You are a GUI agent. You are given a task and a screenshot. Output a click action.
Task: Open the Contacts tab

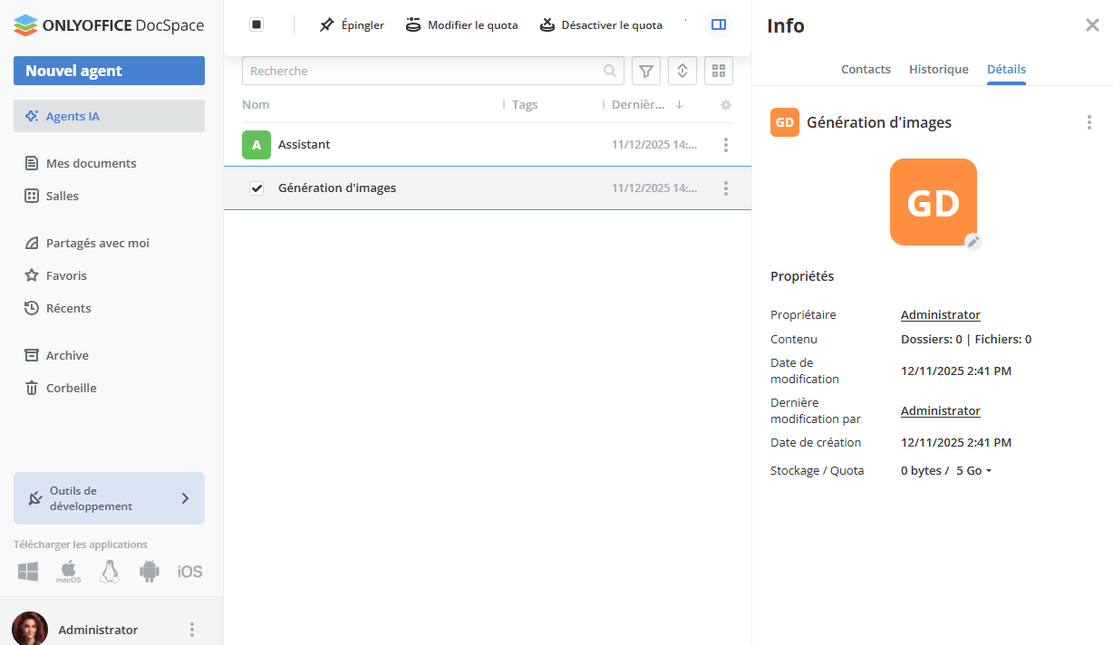pyautogui.click(x=866, y=70)
